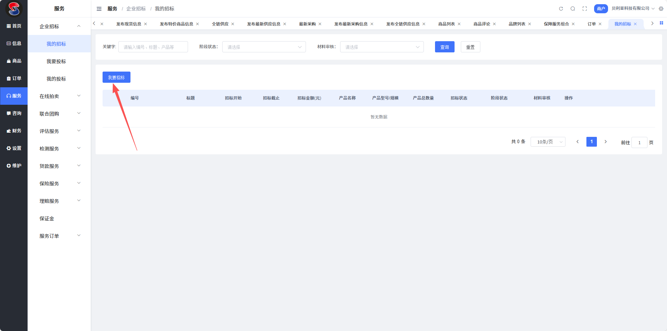This screenshot has width=667, height=331.
Task: Focus the 关键字 keyword input field
Action: click(x=153, y=47)
